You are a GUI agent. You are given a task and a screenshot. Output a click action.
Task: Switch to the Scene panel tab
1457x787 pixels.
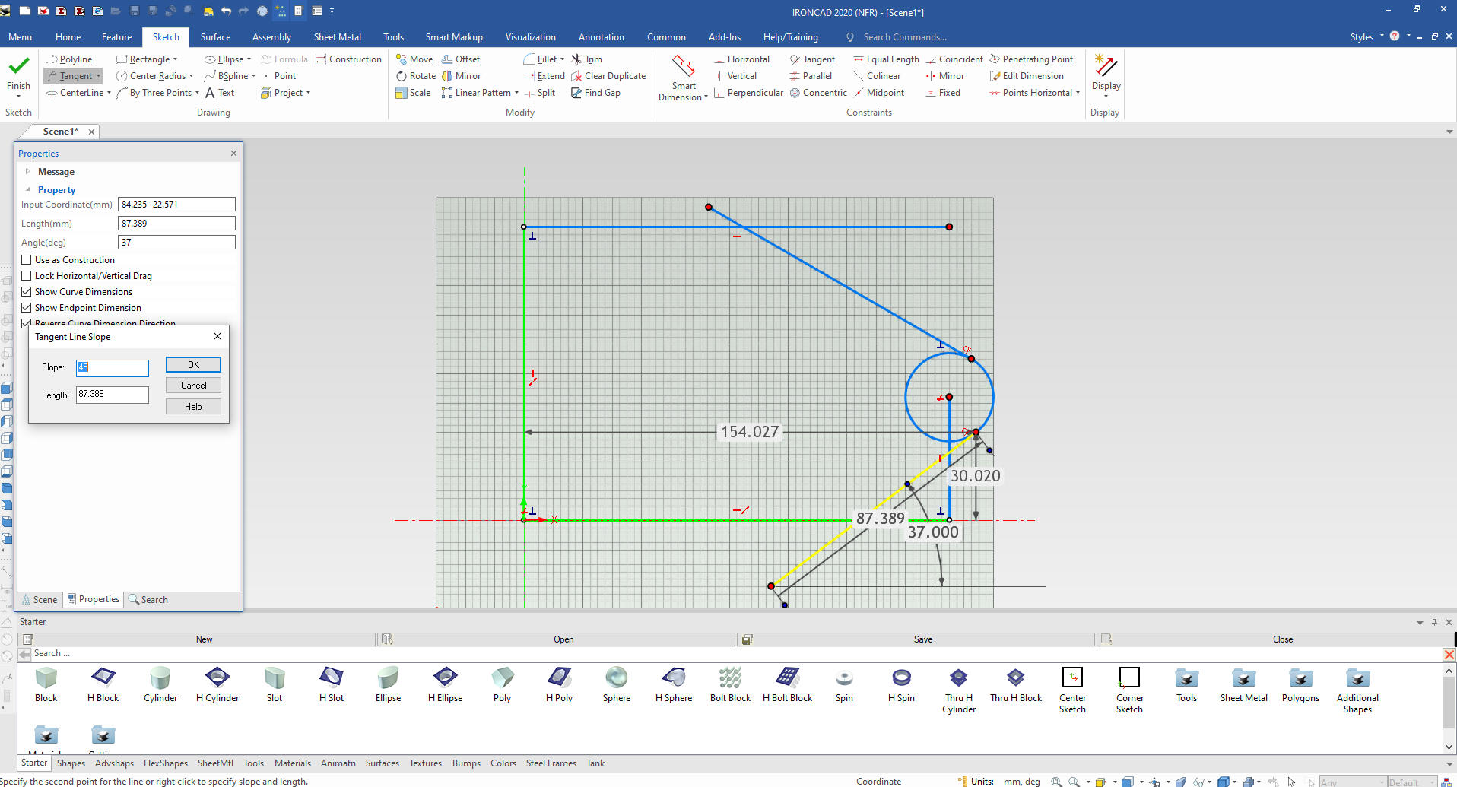click(x=40, y=600)
